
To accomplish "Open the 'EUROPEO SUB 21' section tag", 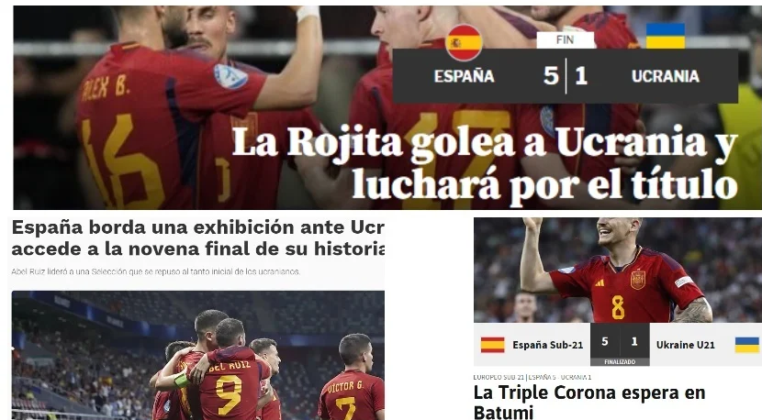I will point(499,377).
